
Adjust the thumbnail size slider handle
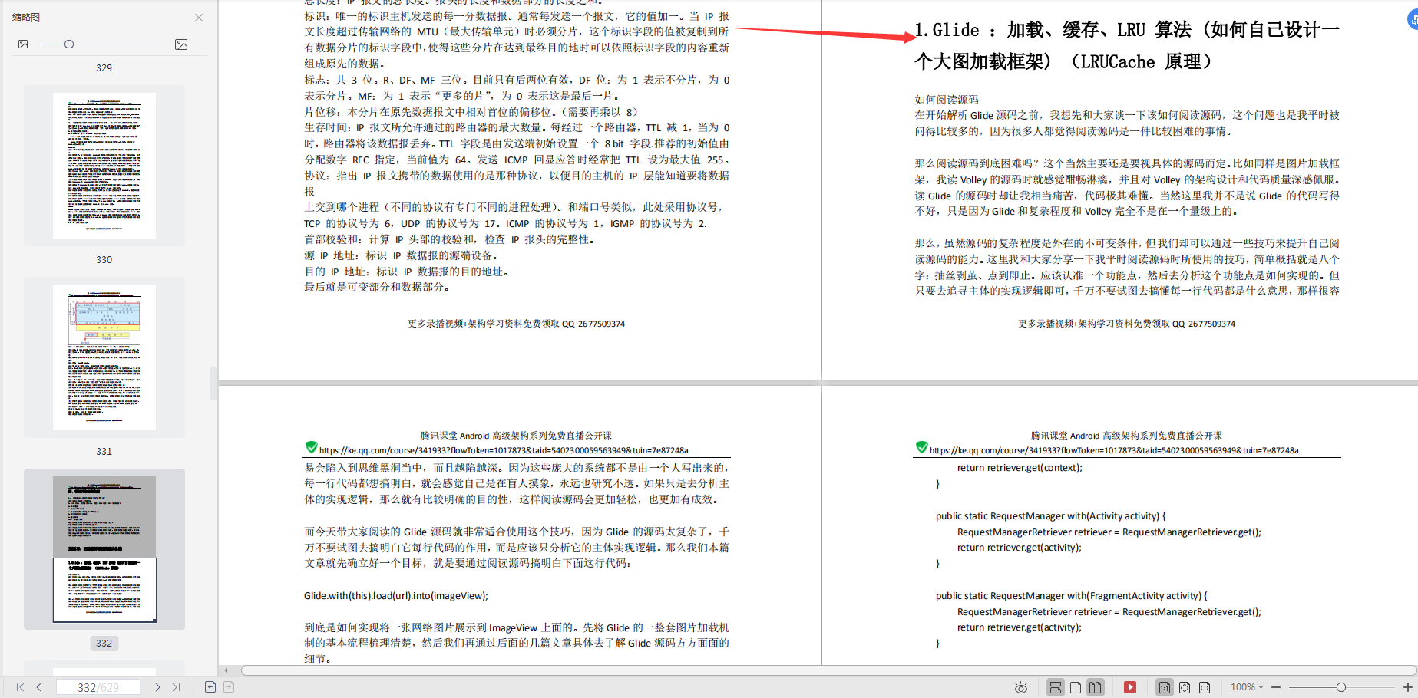click(69, 44)
